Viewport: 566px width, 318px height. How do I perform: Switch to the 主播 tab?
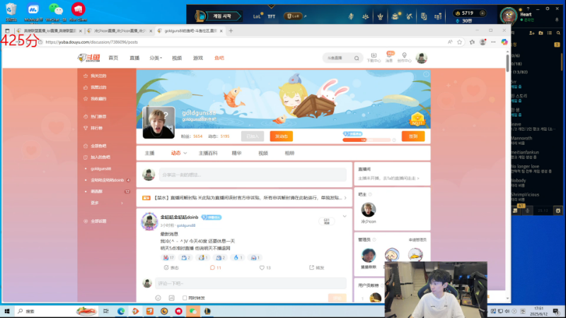click(149, 153)
